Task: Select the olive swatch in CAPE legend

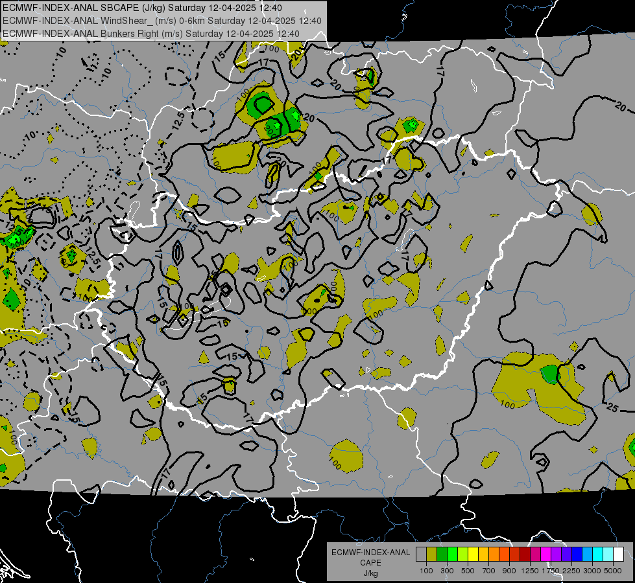Action: (x=432, y=554)
